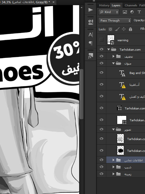This screenshot has height=194, width=145.
Task: Collapse the Tarhdokan.com group arrow
Action: click(x=108, y=49)
